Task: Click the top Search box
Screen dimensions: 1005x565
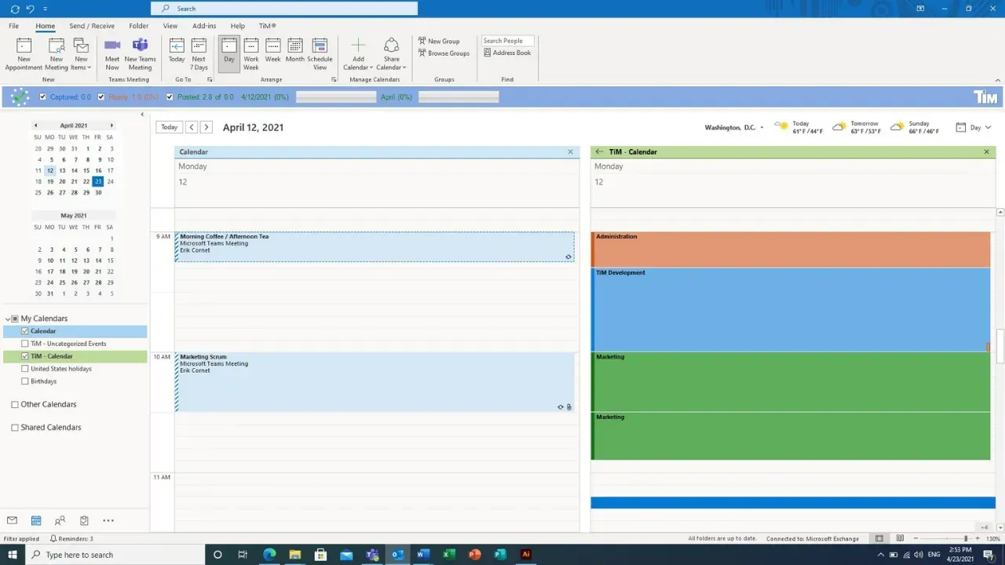Action: coord(284,9)
